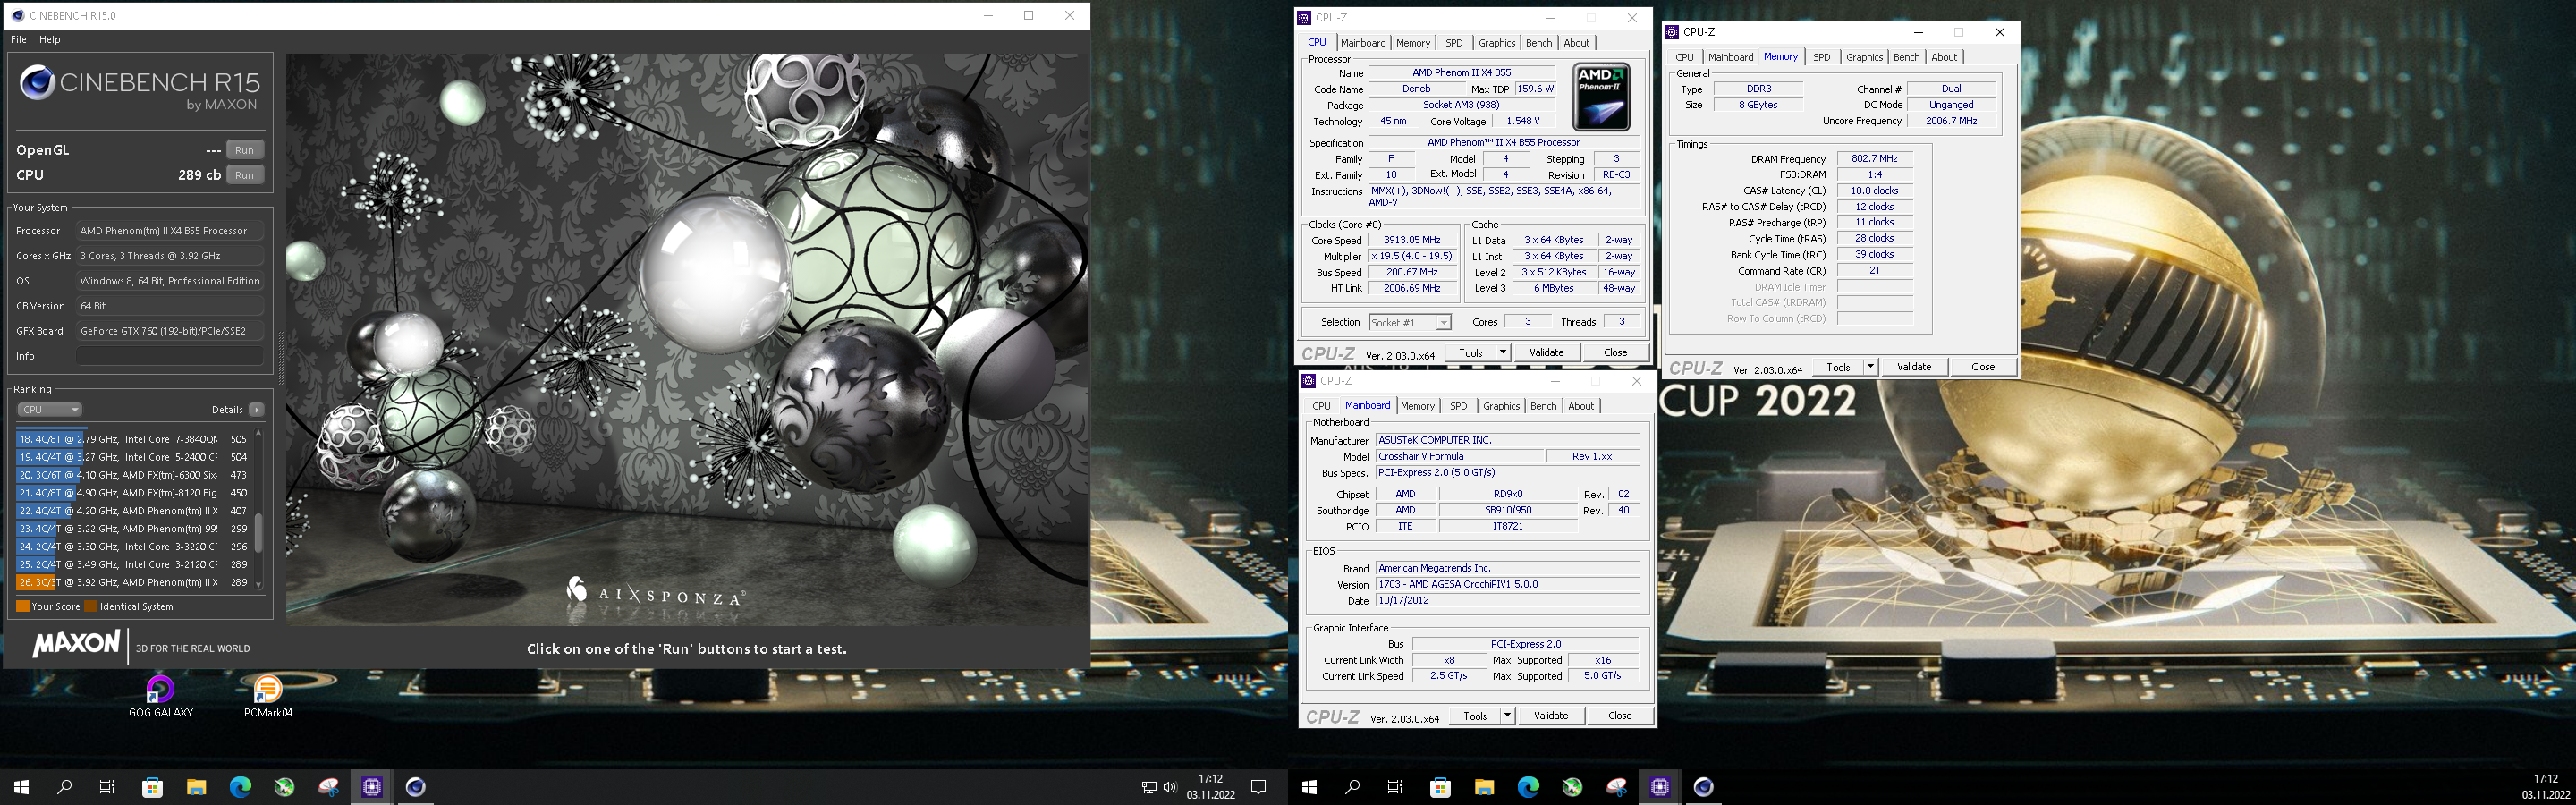Select ranking row 26 with score 289

(x=133, y=582)
